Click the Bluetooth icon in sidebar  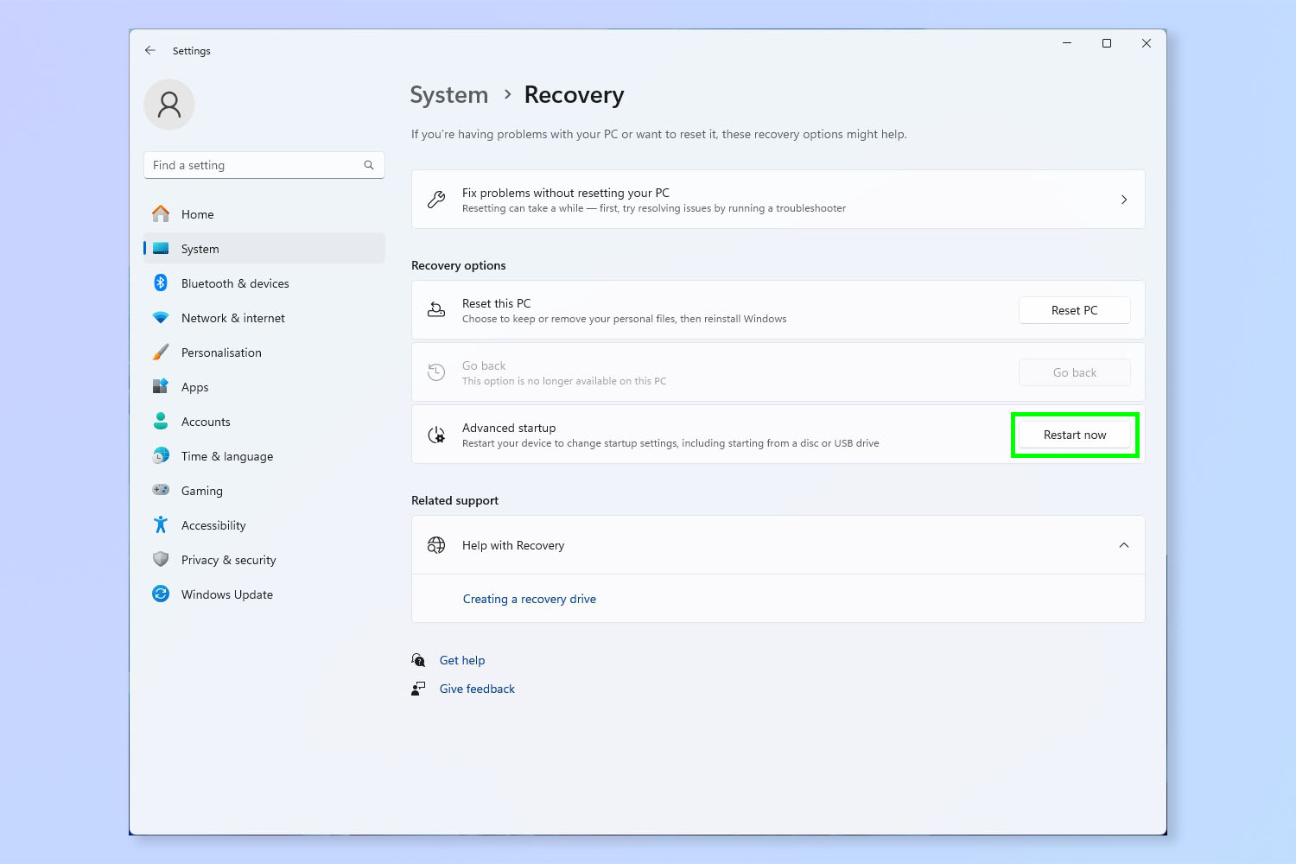point(161,283)
